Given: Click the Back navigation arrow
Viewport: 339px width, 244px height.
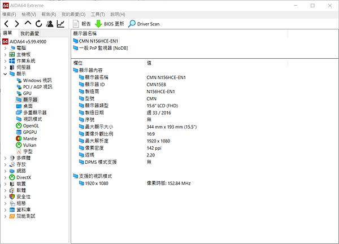Looking at the screenshot, I should [x=6, y=24].
